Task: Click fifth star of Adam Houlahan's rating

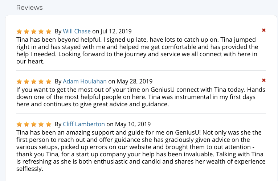Action: [49, 82]
